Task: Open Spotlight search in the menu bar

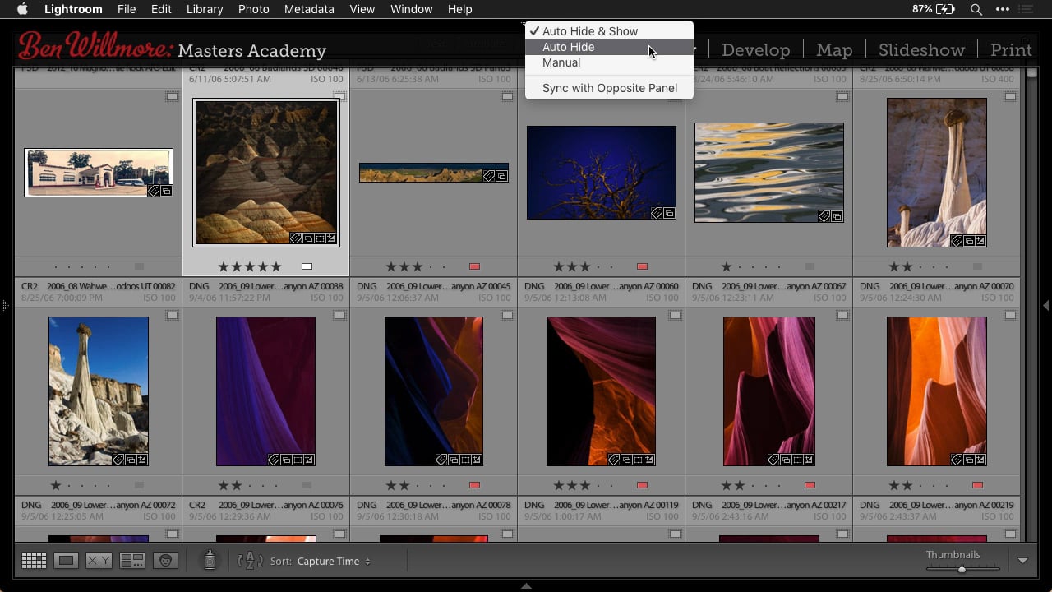Action: pyautogui.click(x=976, y=9)
